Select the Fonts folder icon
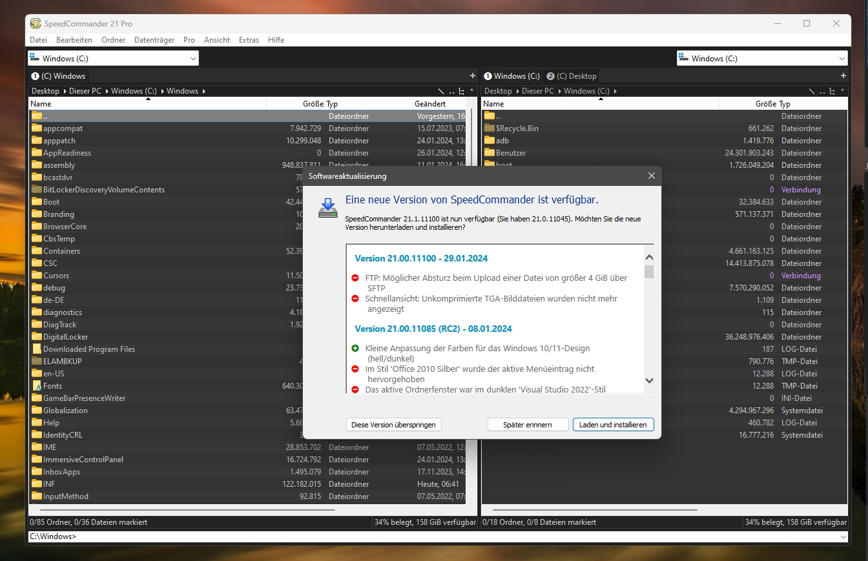 click(36, 385)
